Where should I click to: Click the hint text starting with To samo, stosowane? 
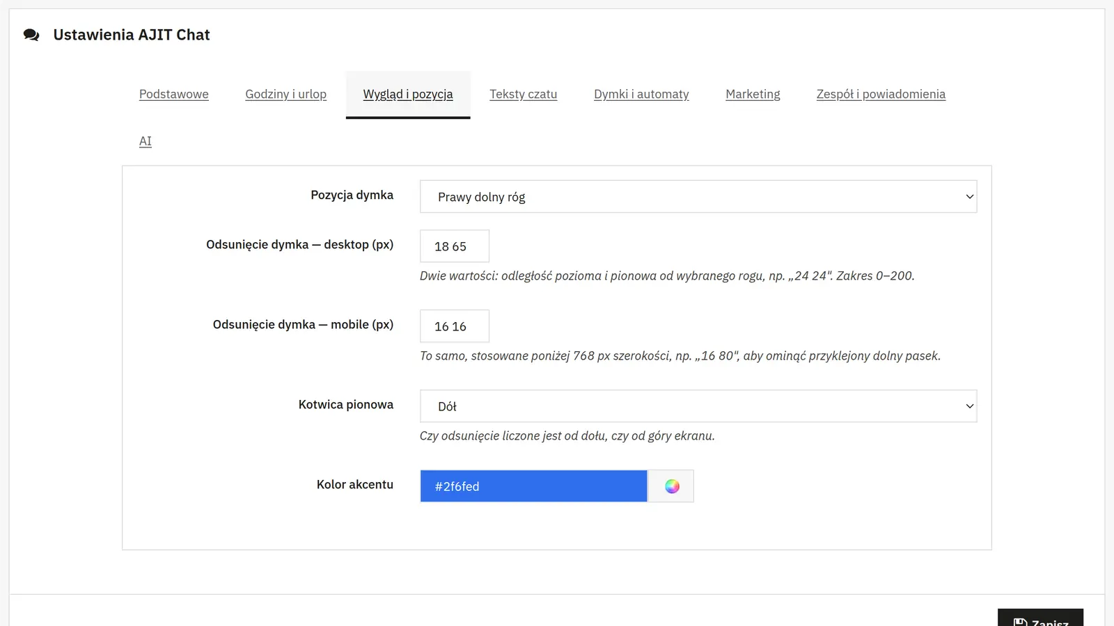[680, 356]
